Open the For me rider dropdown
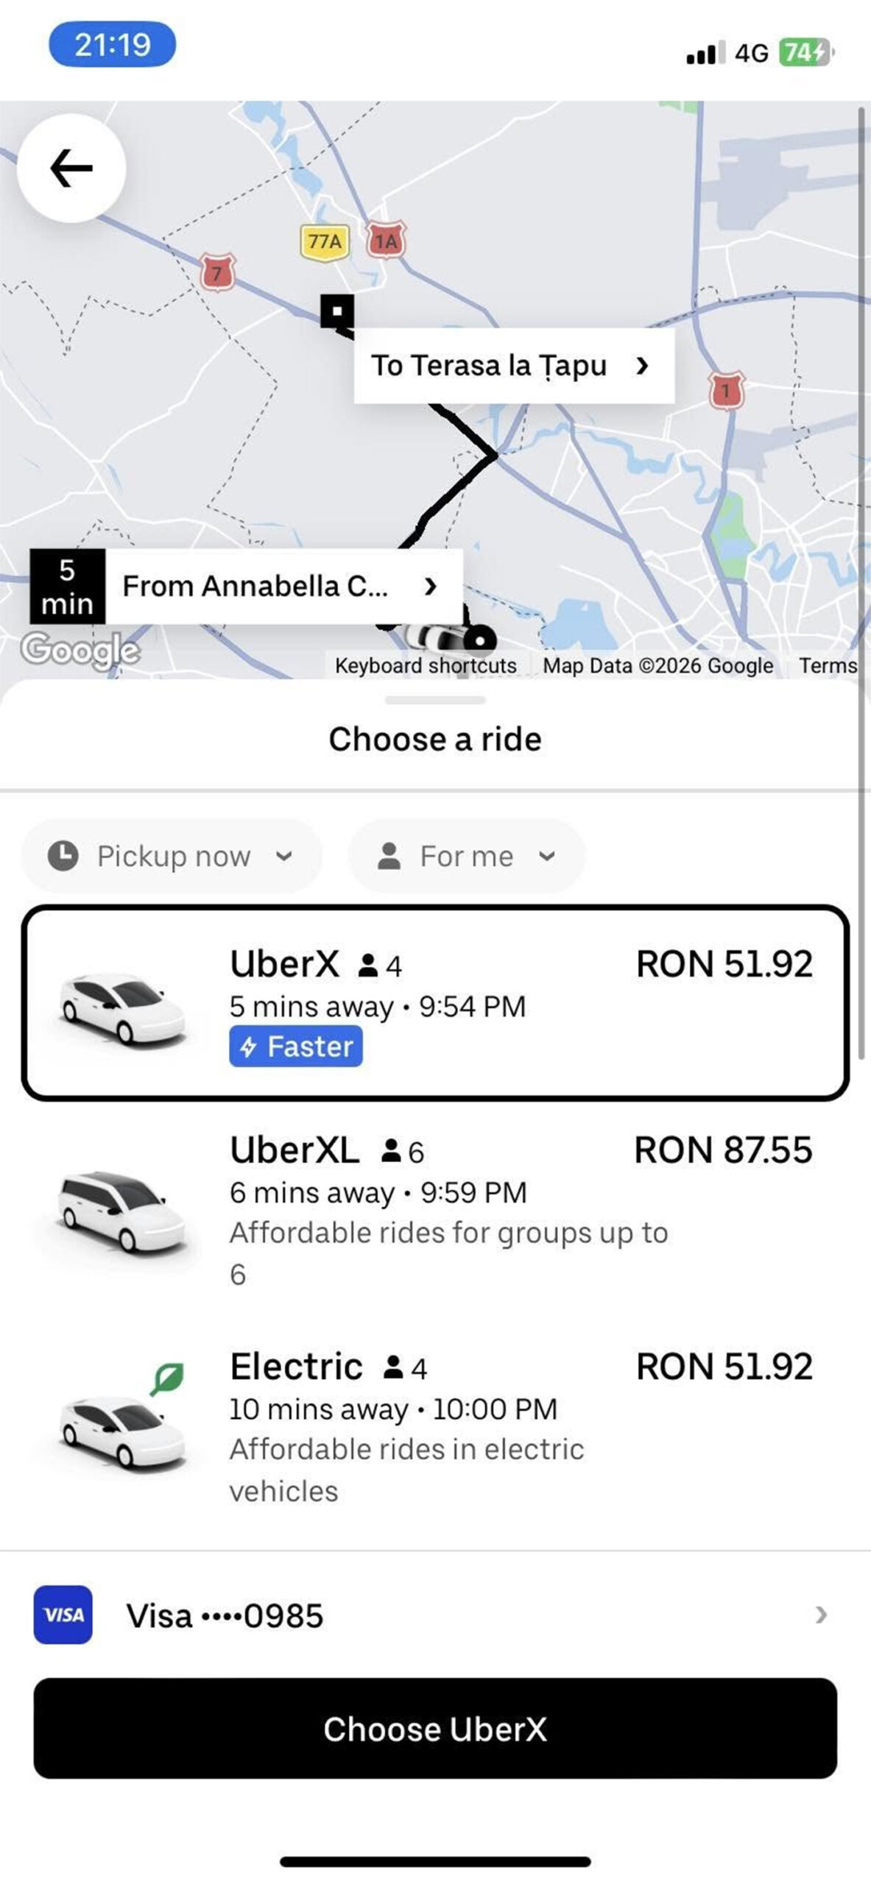Screen dimensions: 871x1884 pyautogui.click(x=466, y=856)
